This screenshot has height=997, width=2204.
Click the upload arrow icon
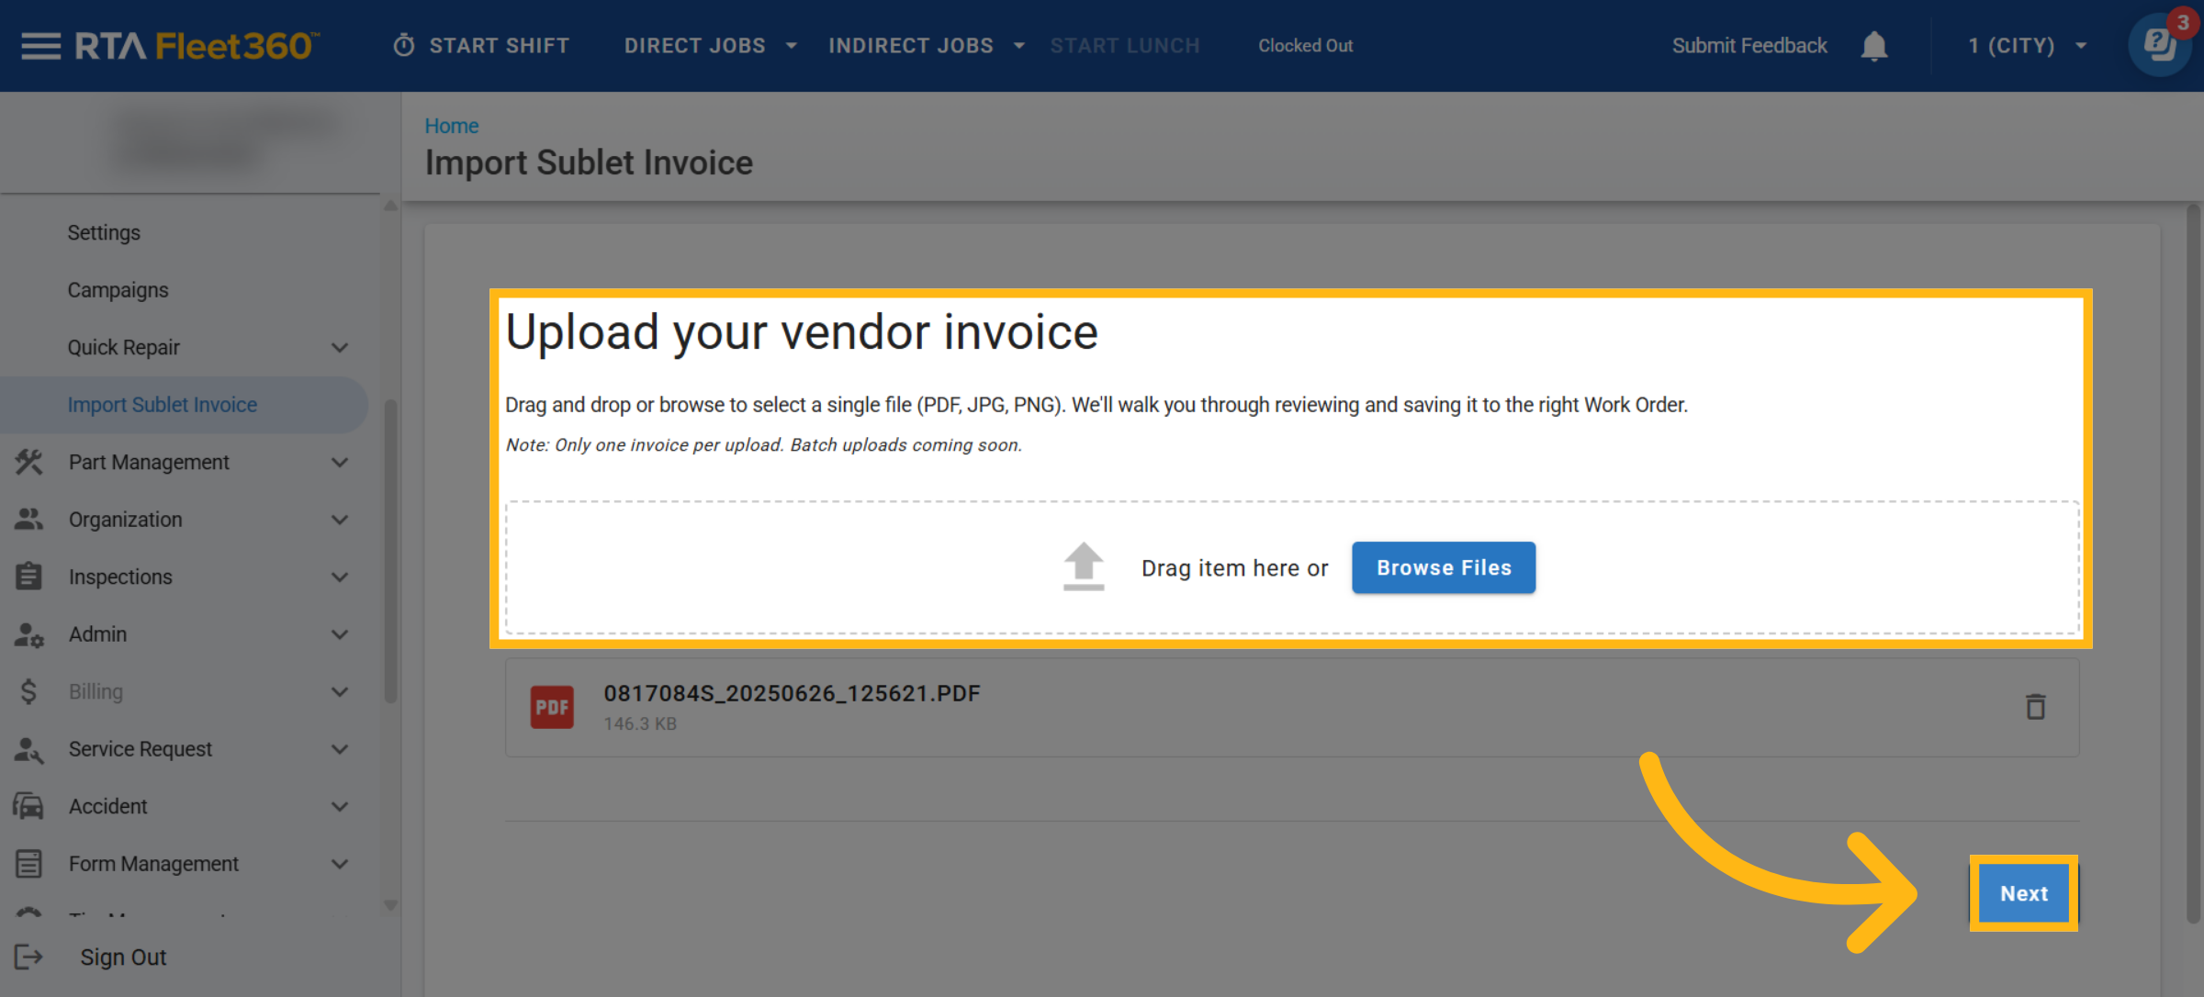point(1083,566)
